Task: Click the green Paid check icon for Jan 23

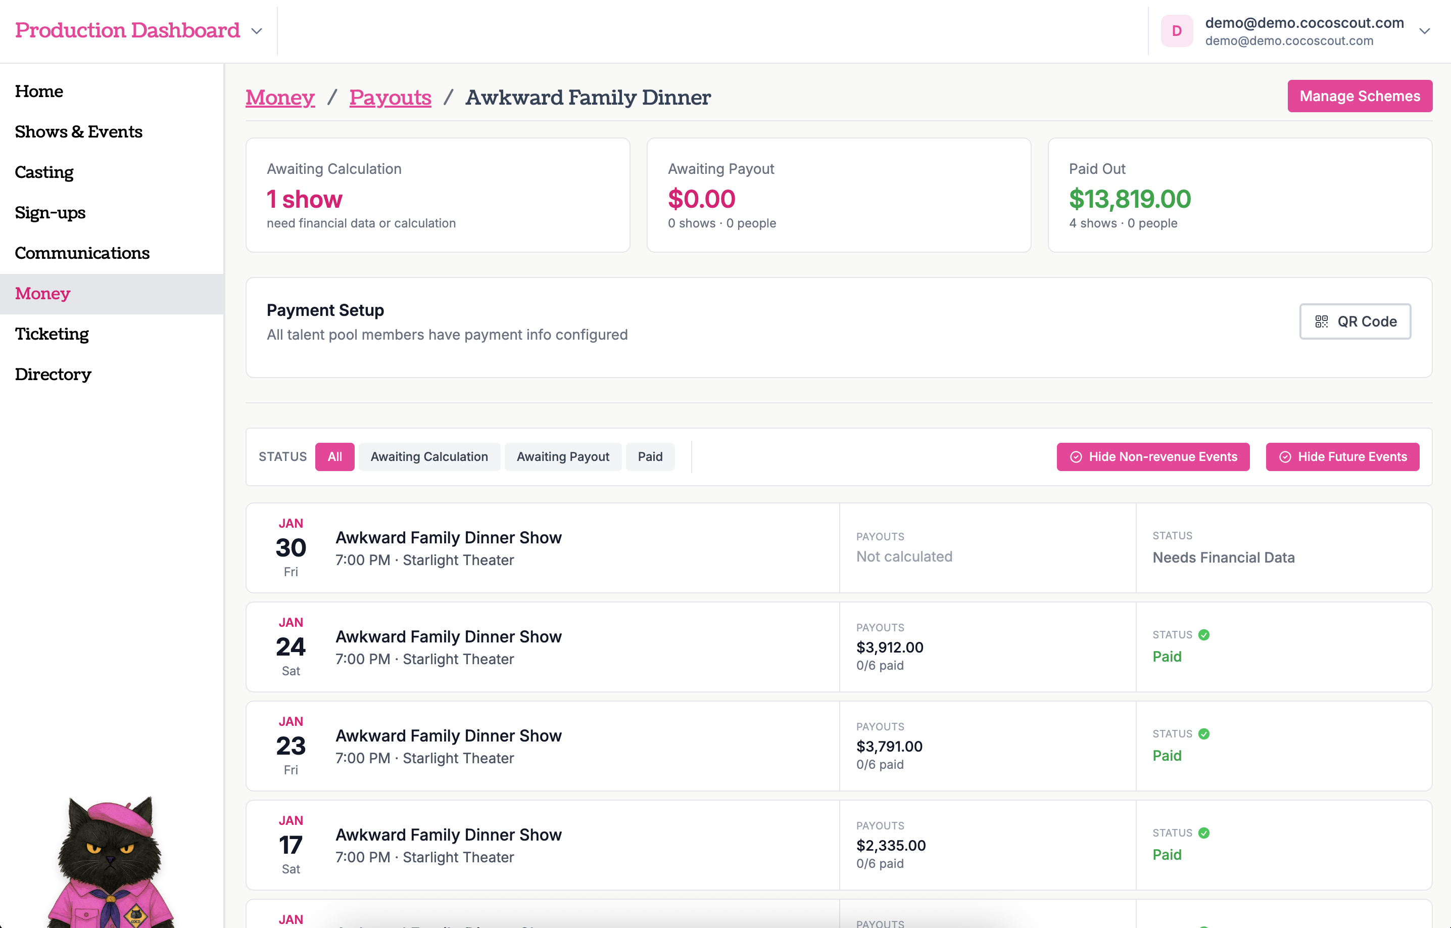Action: (1204, 733)
